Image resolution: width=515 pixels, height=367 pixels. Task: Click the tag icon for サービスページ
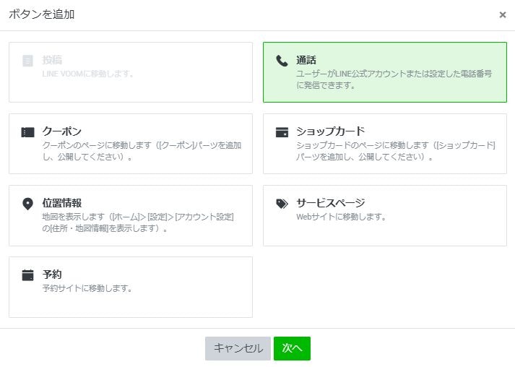click(x=282, y=204)
